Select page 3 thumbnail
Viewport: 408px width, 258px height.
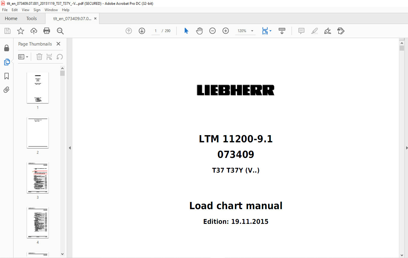[x=38, y=178]
